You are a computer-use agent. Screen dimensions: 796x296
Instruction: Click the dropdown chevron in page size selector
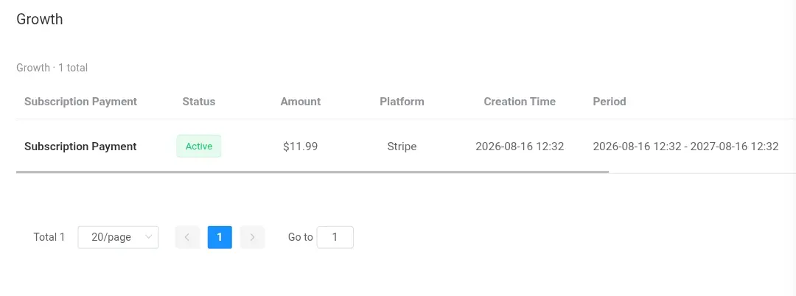coord(149,236)
